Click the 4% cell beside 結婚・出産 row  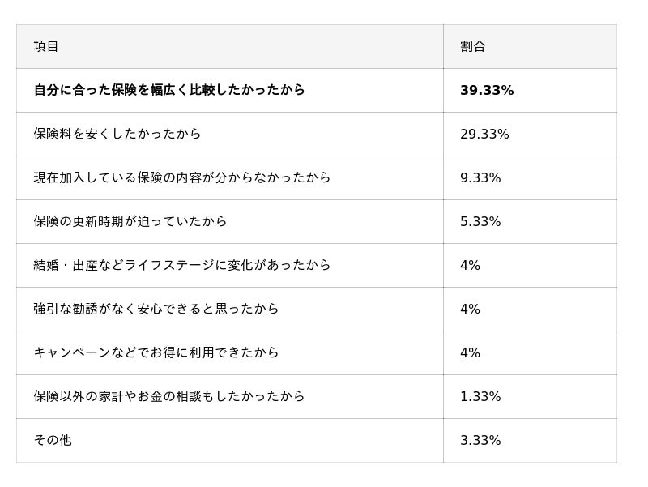tap(470, 265)
